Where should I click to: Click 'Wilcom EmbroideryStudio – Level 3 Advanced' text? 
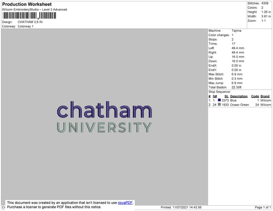35,10
